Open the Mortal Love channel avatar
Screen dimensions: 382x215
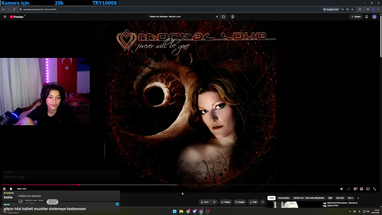click(21, 202)
